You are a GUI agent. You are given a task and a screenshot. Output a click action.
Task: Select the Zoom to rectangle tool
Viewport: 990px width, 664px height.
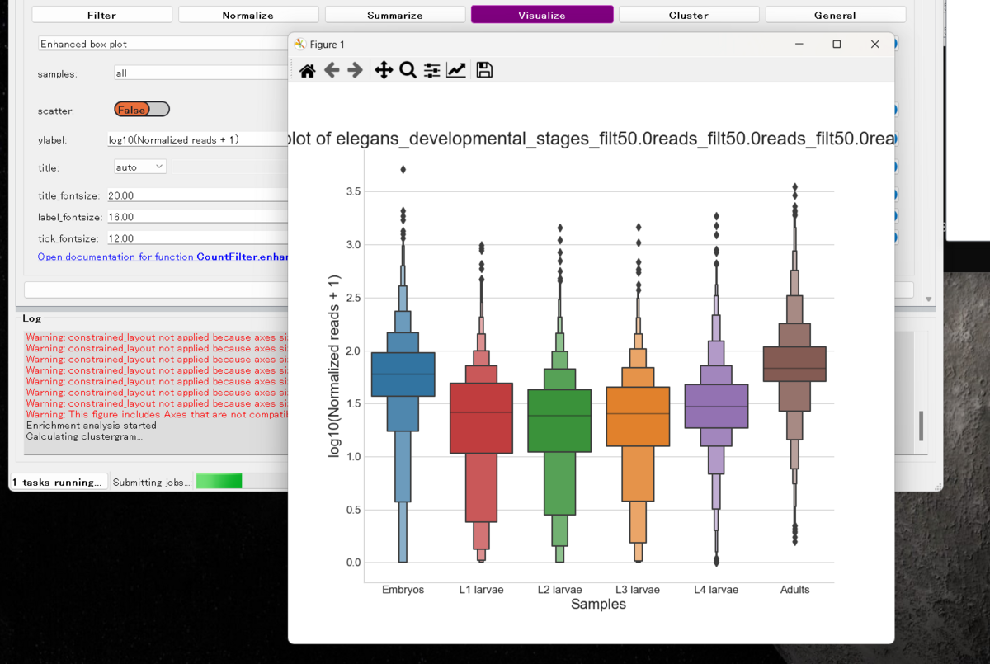click(x=408, y=70)
